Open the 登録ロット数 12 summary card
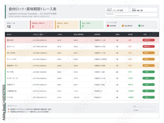164x123 pixels. [x=17, y=25]
